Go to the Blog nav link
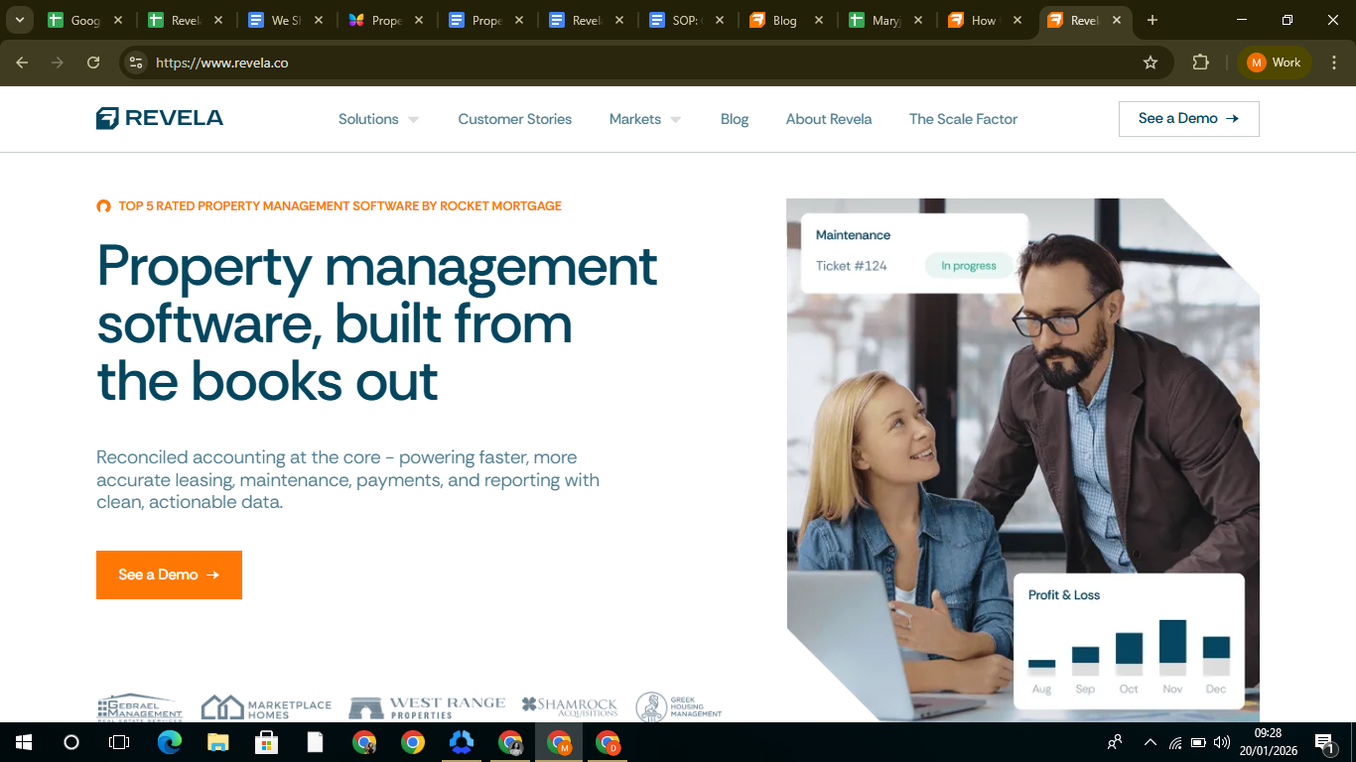The width and height of the screenshot is (1356, 762). [x=735, y=119]
